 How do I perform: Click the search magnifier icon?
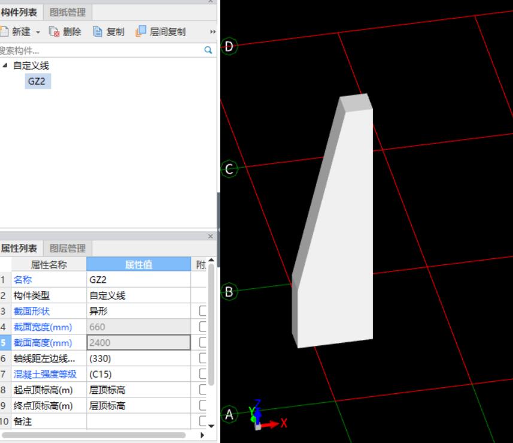(x=208, y=50)
